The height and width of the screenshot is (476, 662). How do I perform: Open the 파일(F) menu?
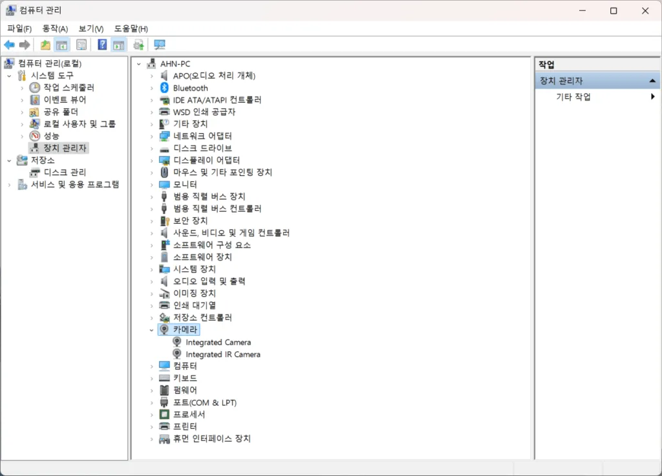(x=19, y=28)
